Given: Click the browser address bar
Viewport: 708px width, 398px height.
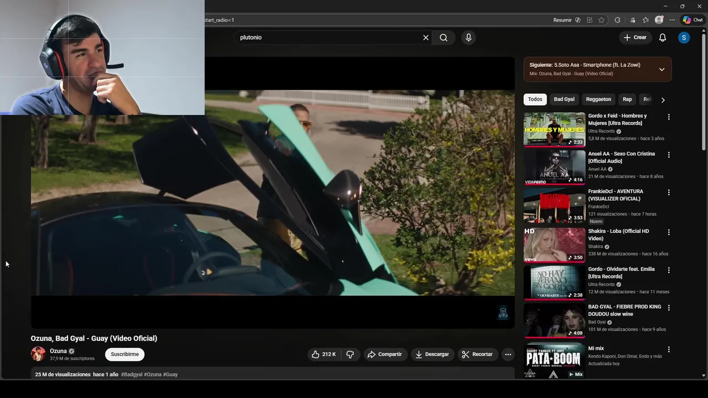Looking at the screenshot, I should pos(376,20).
